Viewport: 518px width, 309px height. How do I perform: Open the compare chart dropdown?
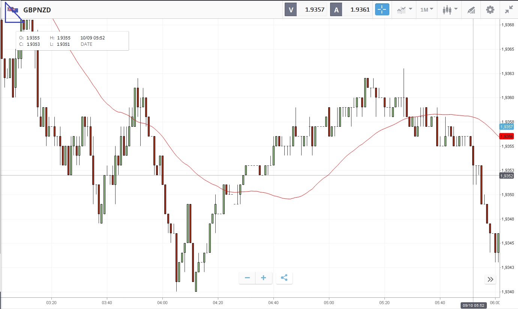[405, 10]
